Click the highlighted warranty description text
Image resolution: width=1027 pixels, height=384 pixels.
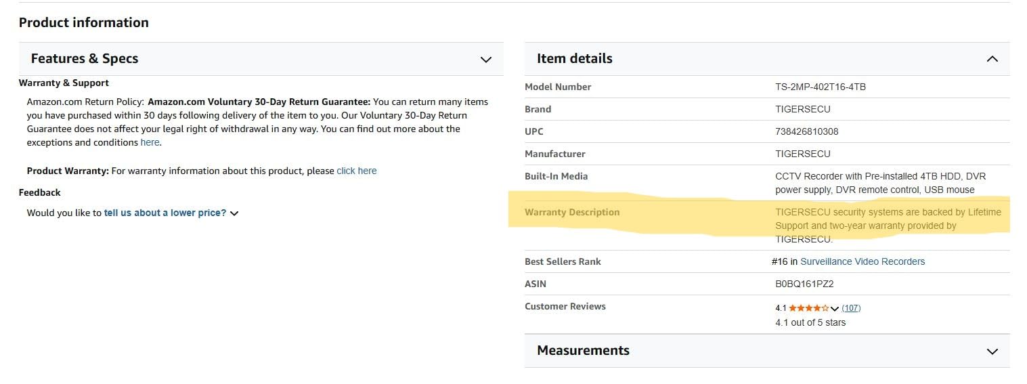point(888,226)
